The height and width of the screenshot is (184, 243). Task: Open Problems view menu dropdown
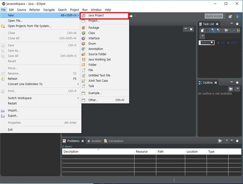[x=227, y=140]
